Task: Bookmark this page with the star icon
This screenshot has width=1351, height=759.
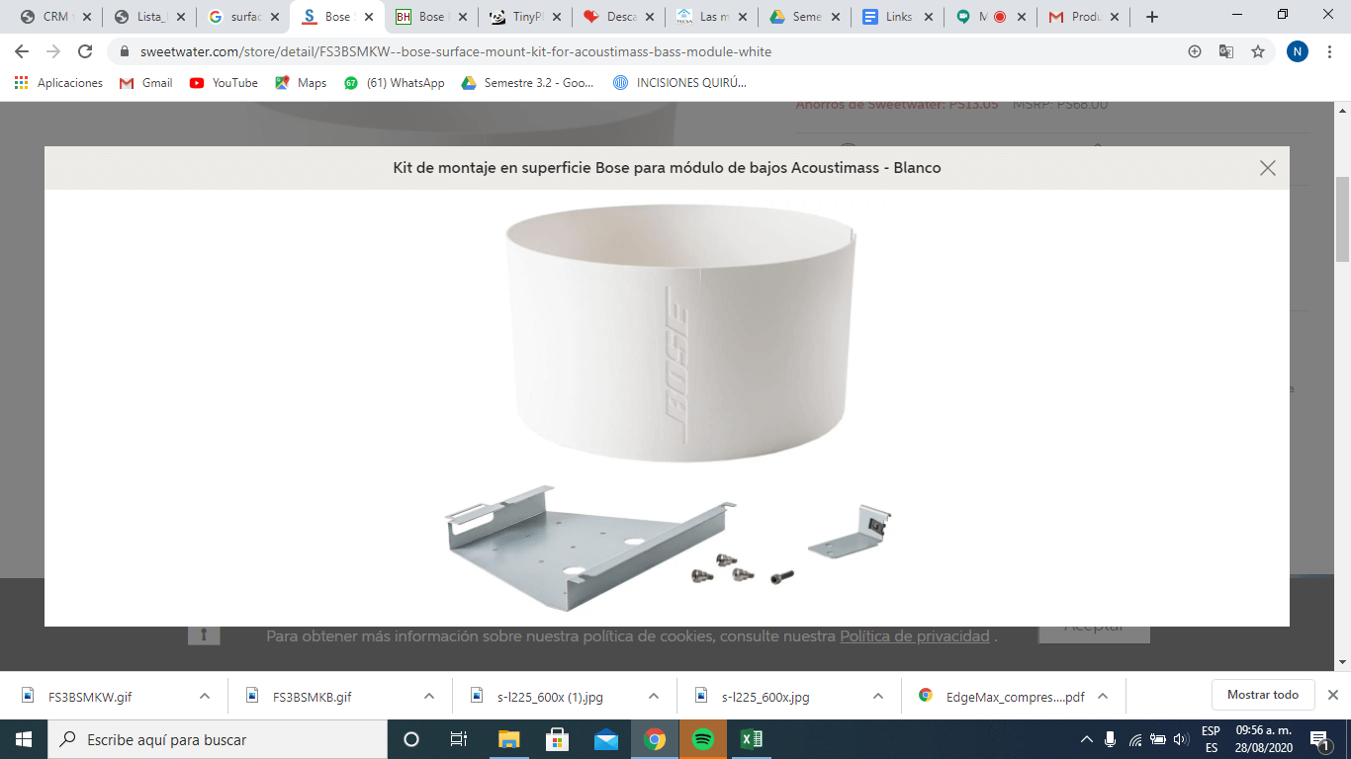Action: coord(1257,51)
